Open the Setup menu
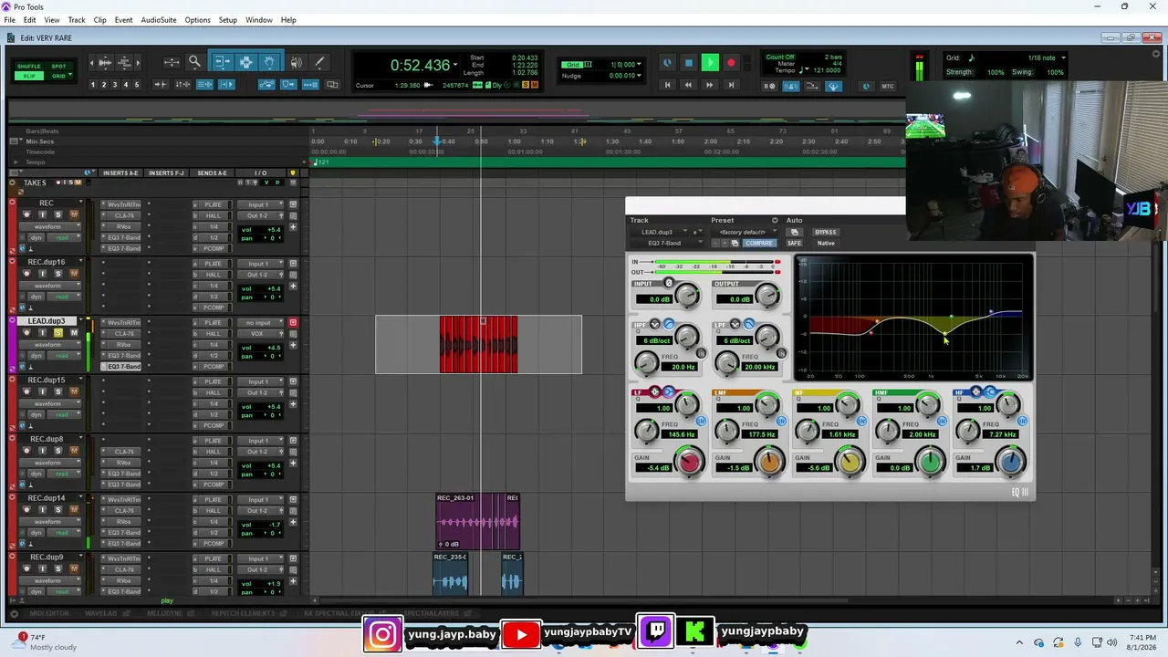The height and width of the screenshot is (657, 1168). pyautogui.click(x=228, y=20)
